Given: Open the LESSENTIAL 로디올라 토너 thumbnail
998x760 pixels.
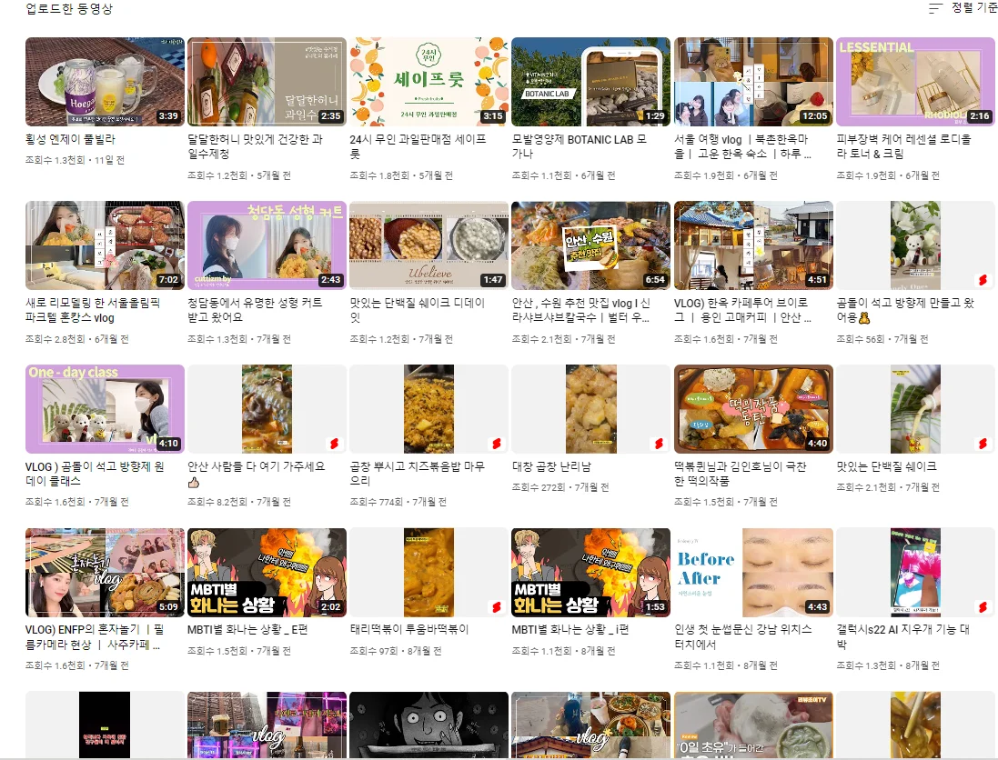Looking at the screenshot, I should tap(915, 82).
